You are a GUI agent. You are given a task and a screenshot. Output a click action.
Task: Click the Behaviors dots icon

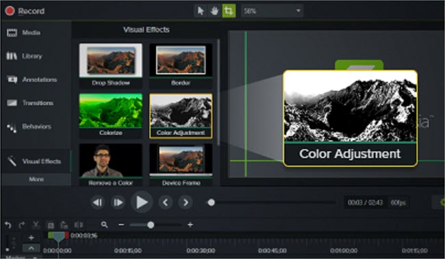12,128
